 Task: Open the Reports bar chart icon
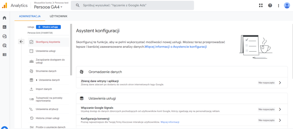(4, 27)
